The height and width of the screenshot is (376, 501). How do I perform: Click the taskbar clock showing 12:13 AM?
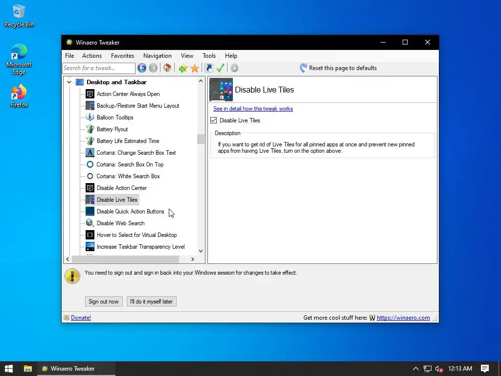[460, 369]
